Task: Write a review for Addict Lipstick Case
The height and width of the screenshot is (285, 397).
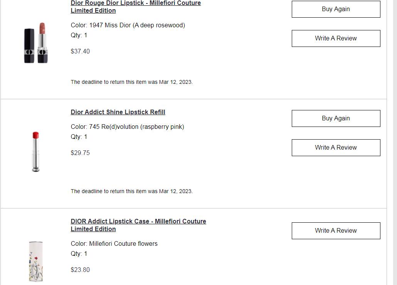Action: pyautogui.click(x=336, y=231)
